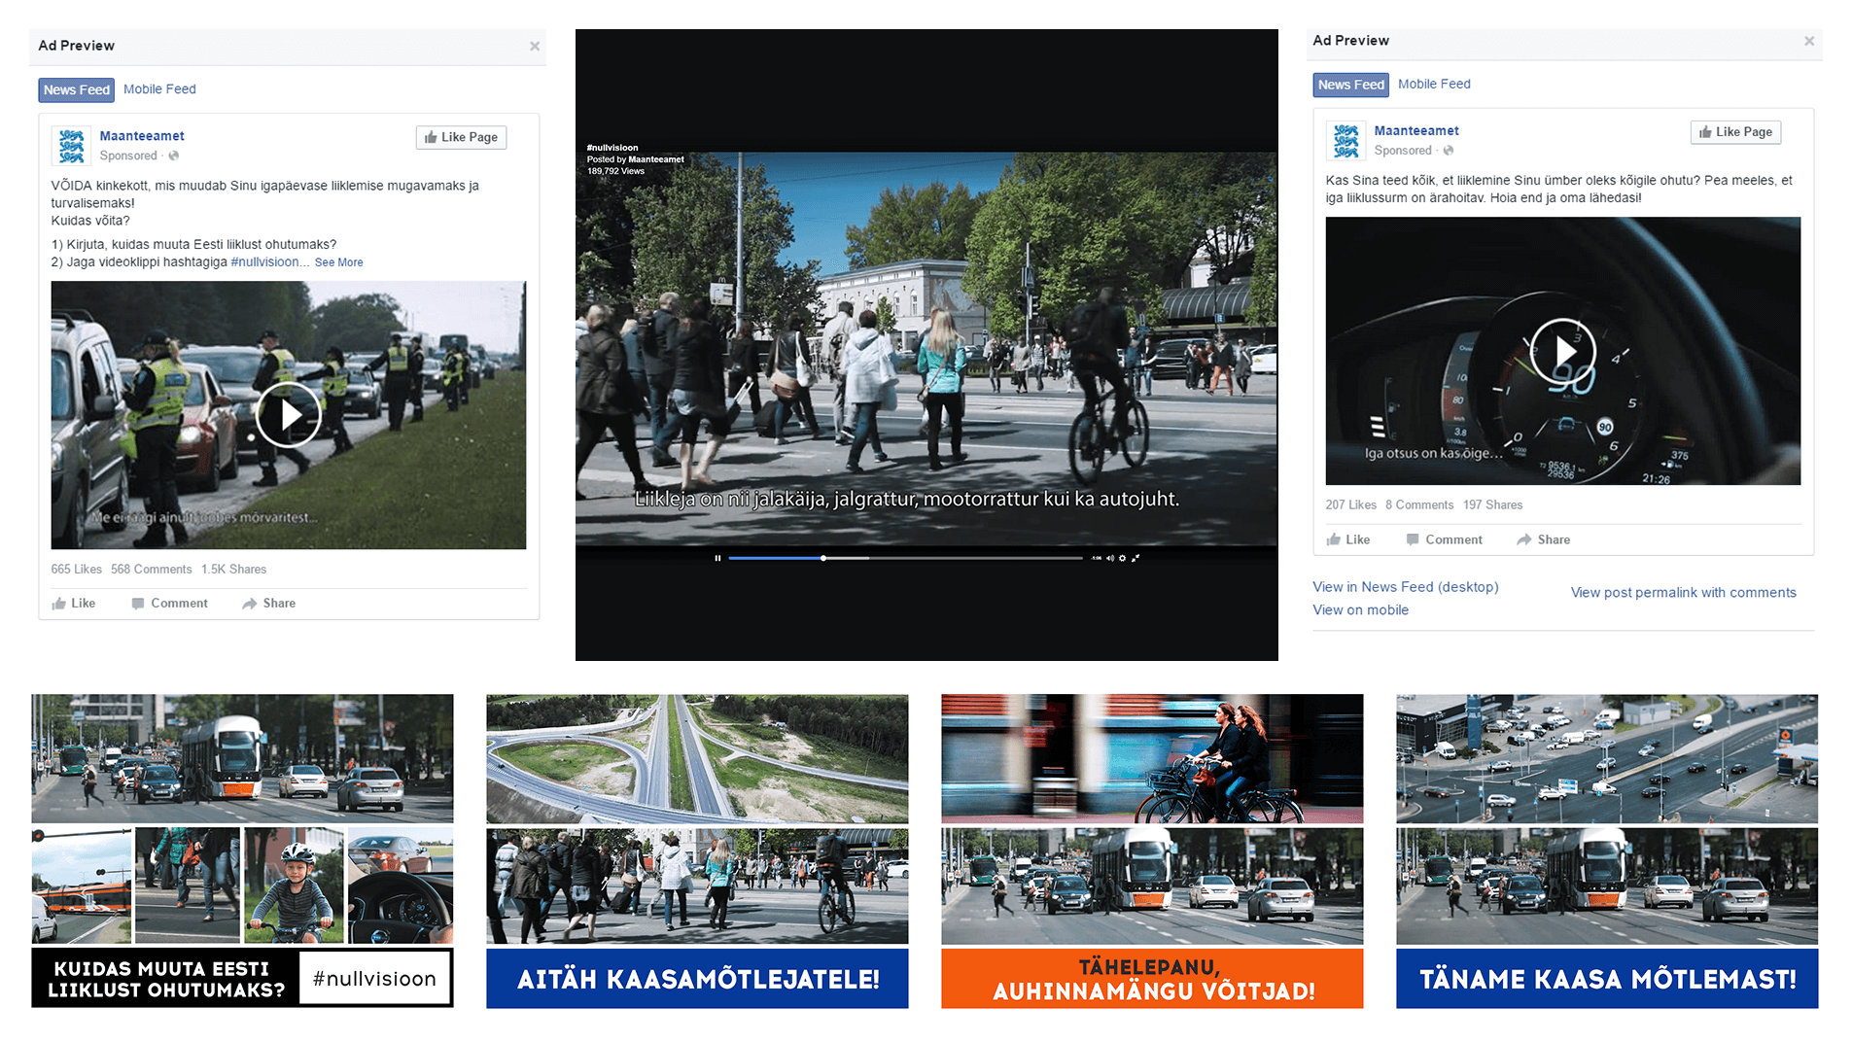Screen dimensions: 1852x1042
Task: Click Posted by Maanteeamet in center video
Action: [635, 159]
